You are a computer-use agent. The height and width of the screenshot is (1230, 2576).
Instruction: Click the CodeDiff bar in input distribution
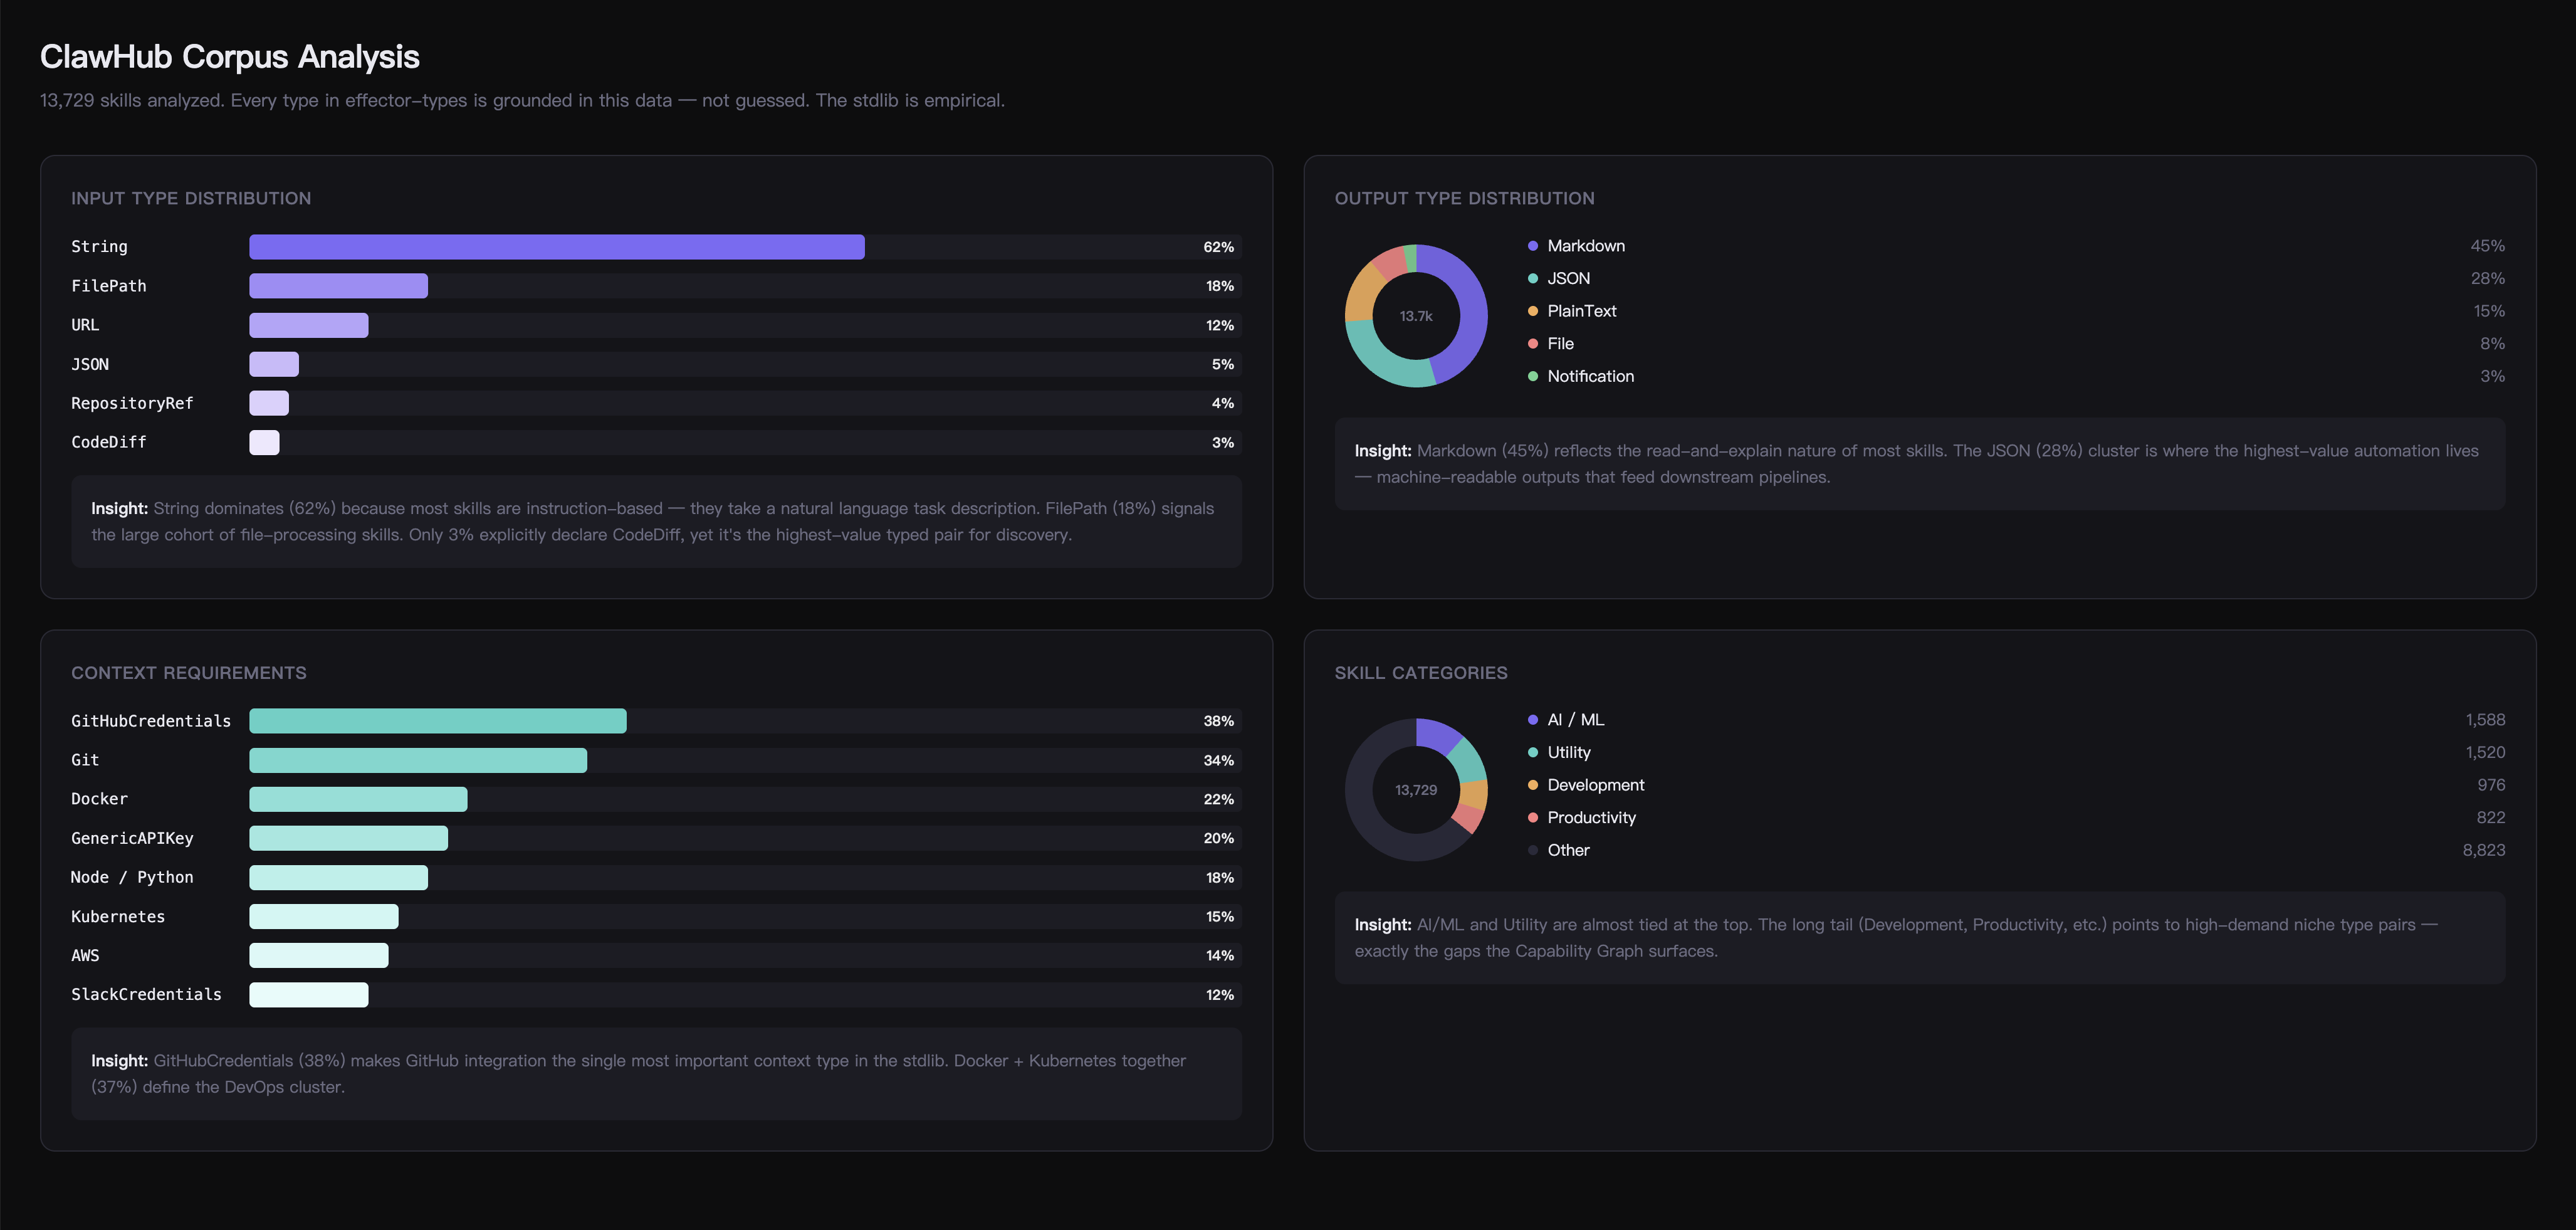click(264, 443)
